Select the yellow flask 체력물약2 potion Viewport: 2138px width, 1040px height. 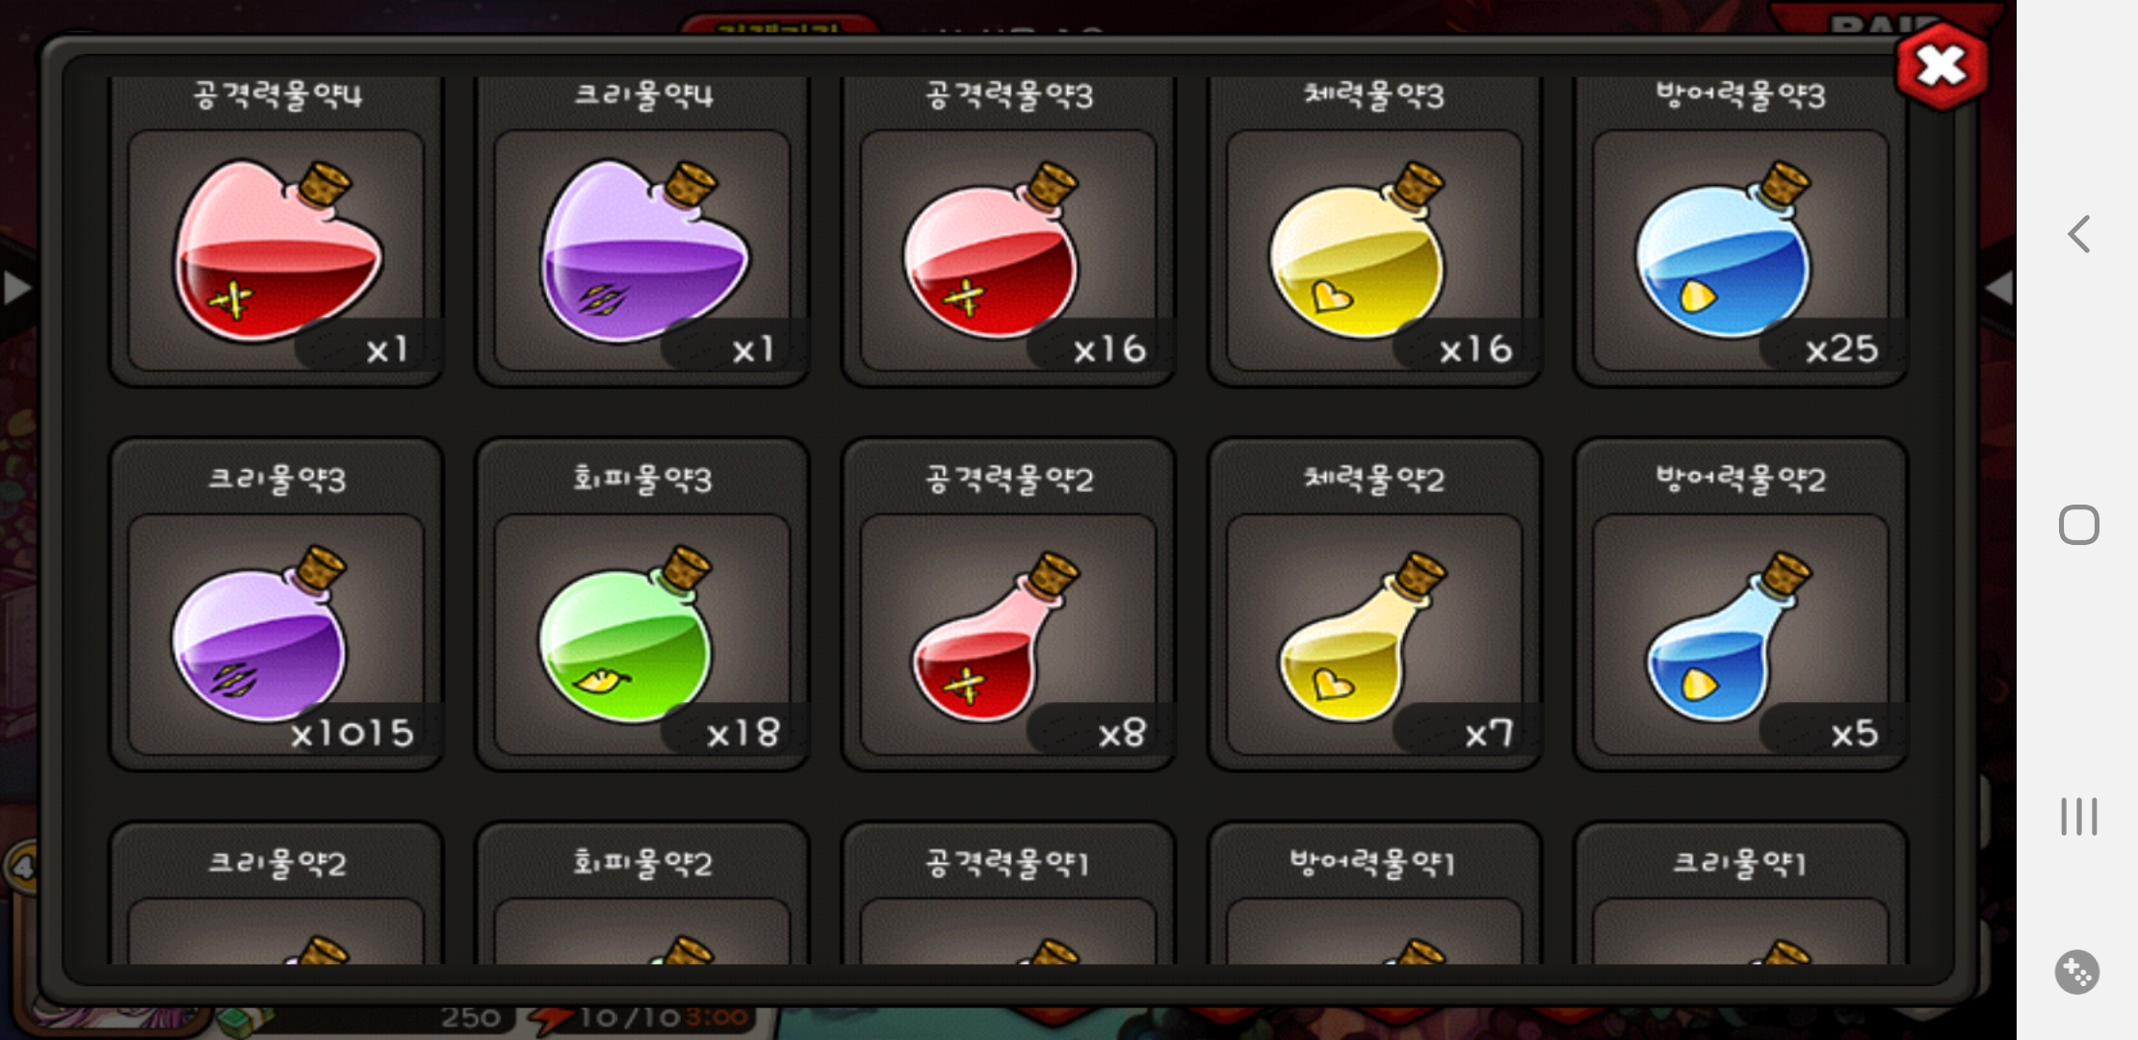tap(1374, 635)
